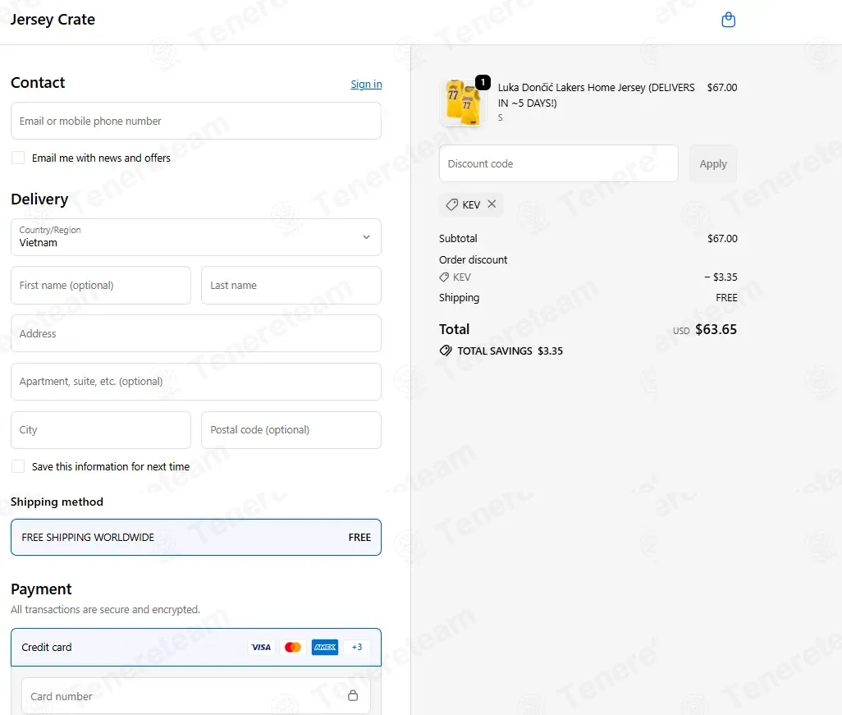The height and width of the screenshot is (715, 842).
Task: Focus the Postal code (optional) field
Action: tap(291, 430)
